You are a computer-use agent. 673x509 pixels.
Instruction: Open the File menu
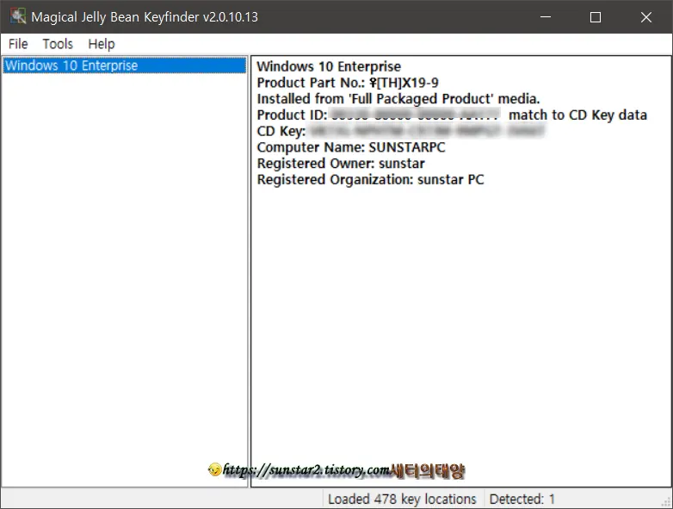pos(18,44)
